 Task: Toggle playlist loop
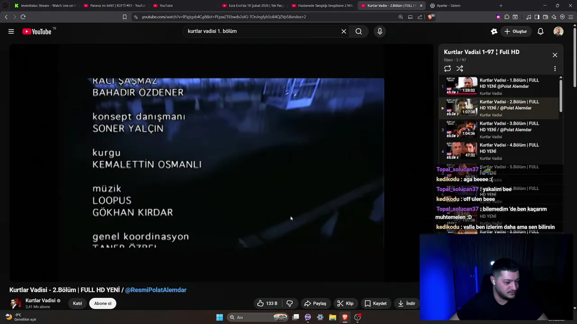click(x=447, y=69)
